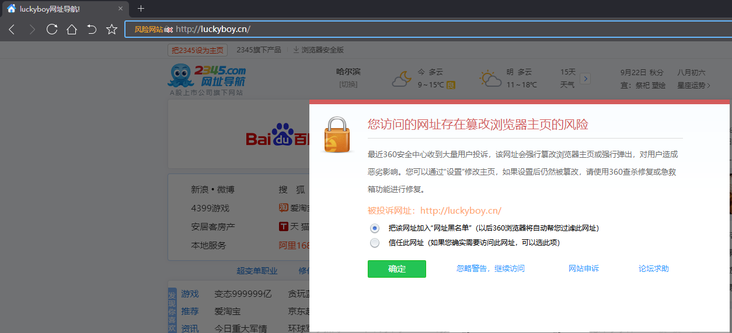The width and height of the screenshot is (732, 333).
Task: Expand weather with the arrow next to 15天
Action: click(586, 79)
